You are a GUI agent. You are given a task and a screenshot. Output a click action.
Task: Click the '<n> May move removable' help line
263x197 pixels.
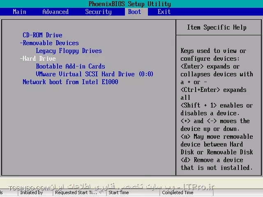coord(217,137)
